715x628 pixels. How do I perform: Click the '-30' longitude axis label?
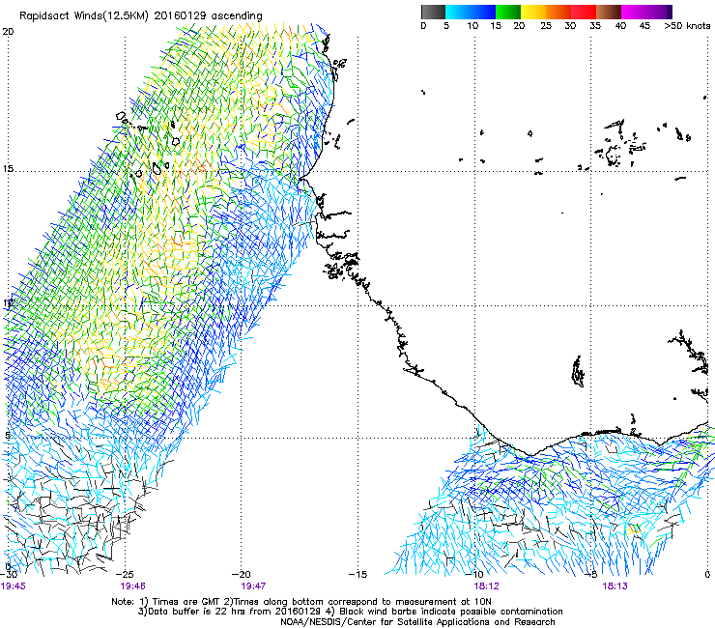point(9,574)
